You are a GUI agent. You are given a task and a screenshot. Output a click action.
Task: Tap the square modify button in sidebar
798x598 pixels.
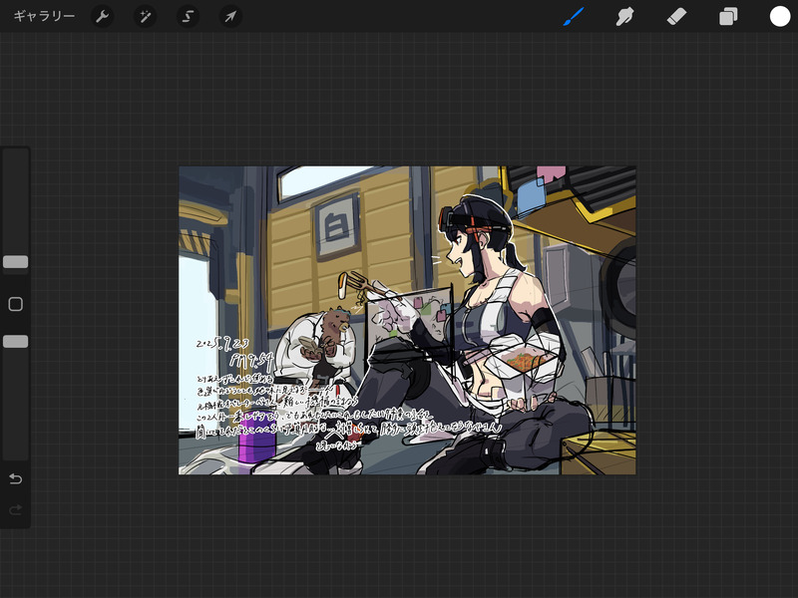click(x=16, y=304)
